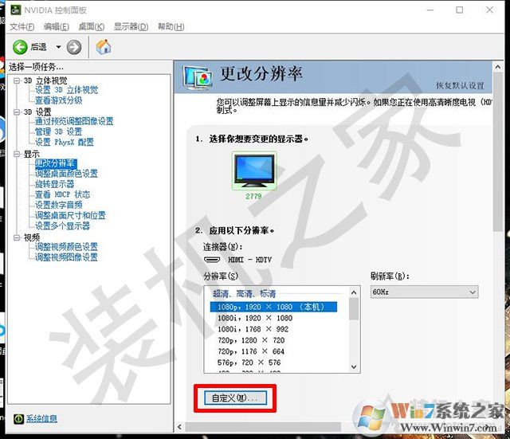The image size is (510, 439).
Task: Open 管理 3D 设置 task
Action: [x=58, y=131]
